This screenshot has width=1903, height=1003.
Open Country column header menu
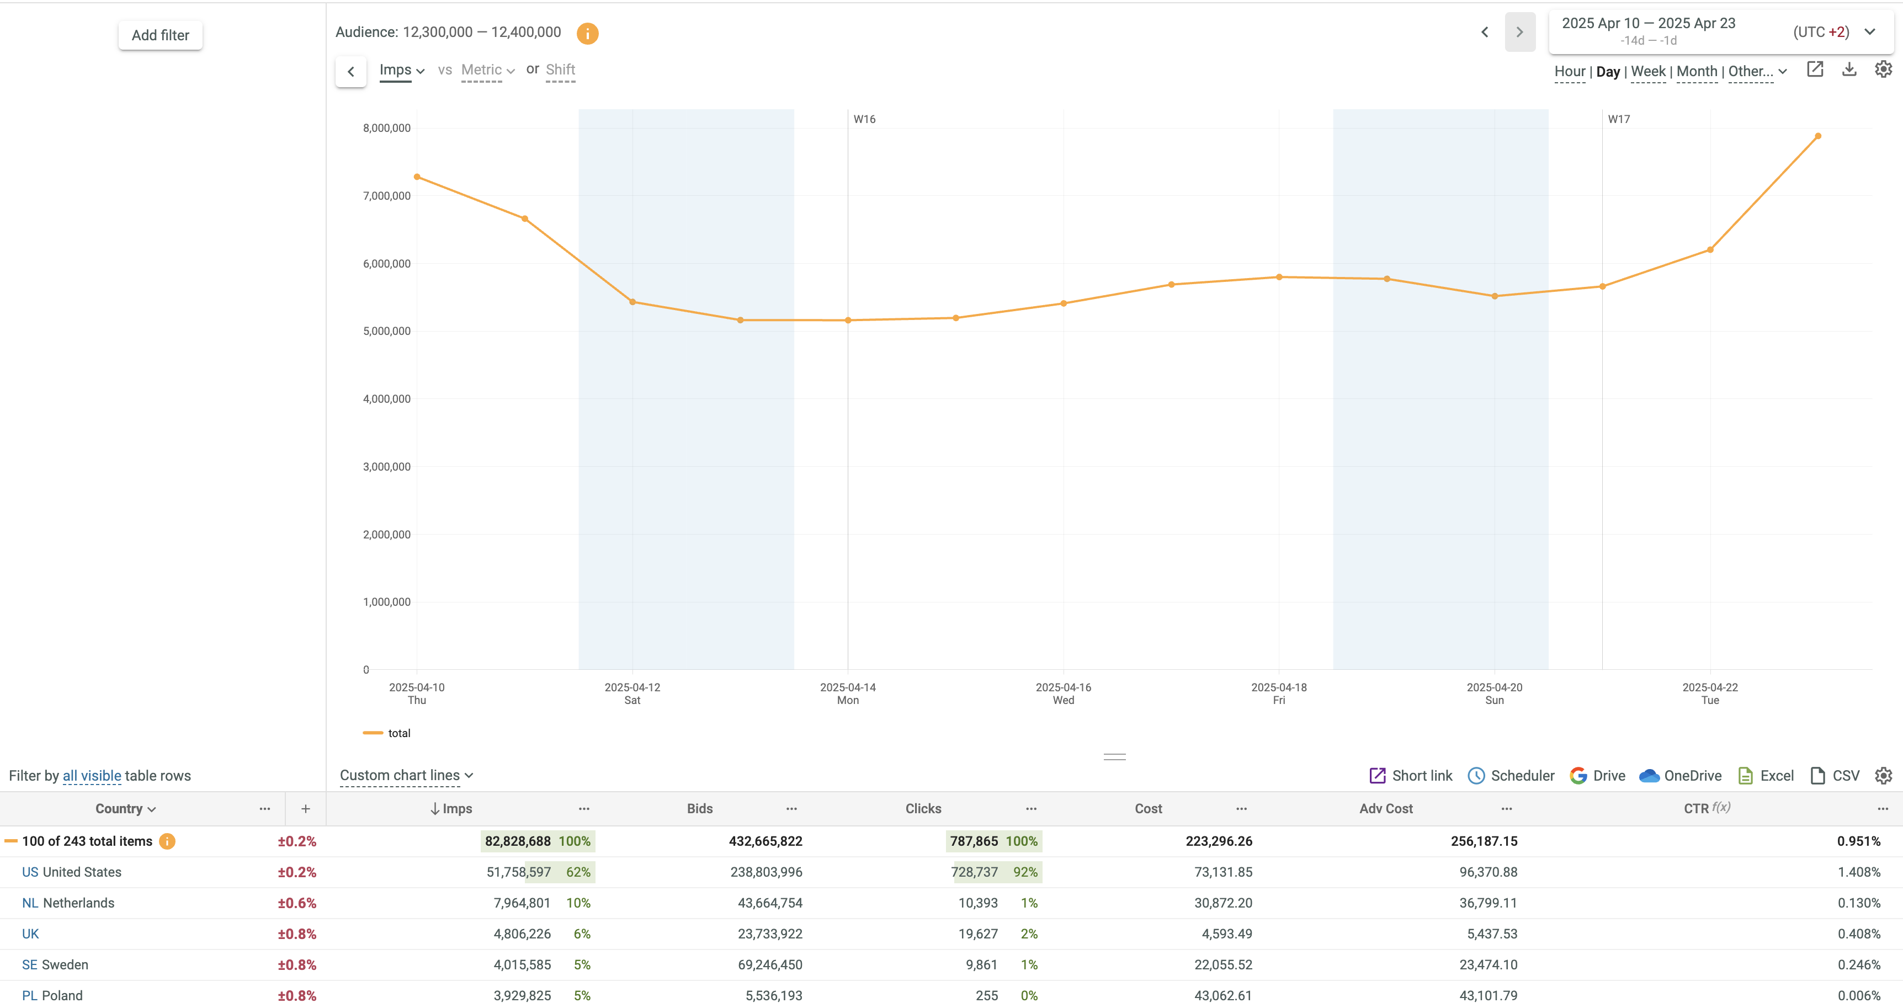264,809
